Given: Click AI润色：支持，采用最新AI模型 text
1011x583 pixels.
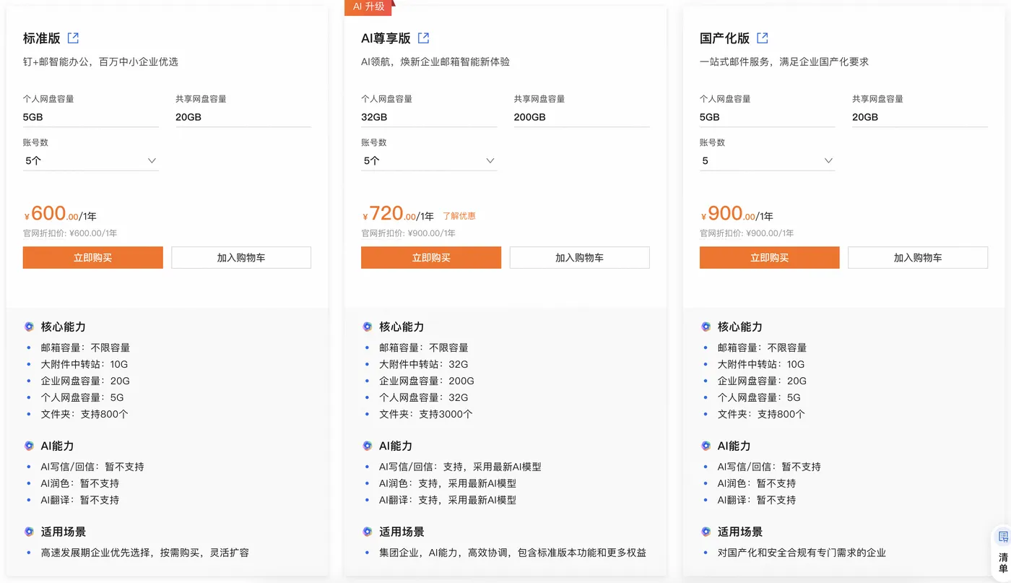Looking at the screenshot, I should [448, 483].
